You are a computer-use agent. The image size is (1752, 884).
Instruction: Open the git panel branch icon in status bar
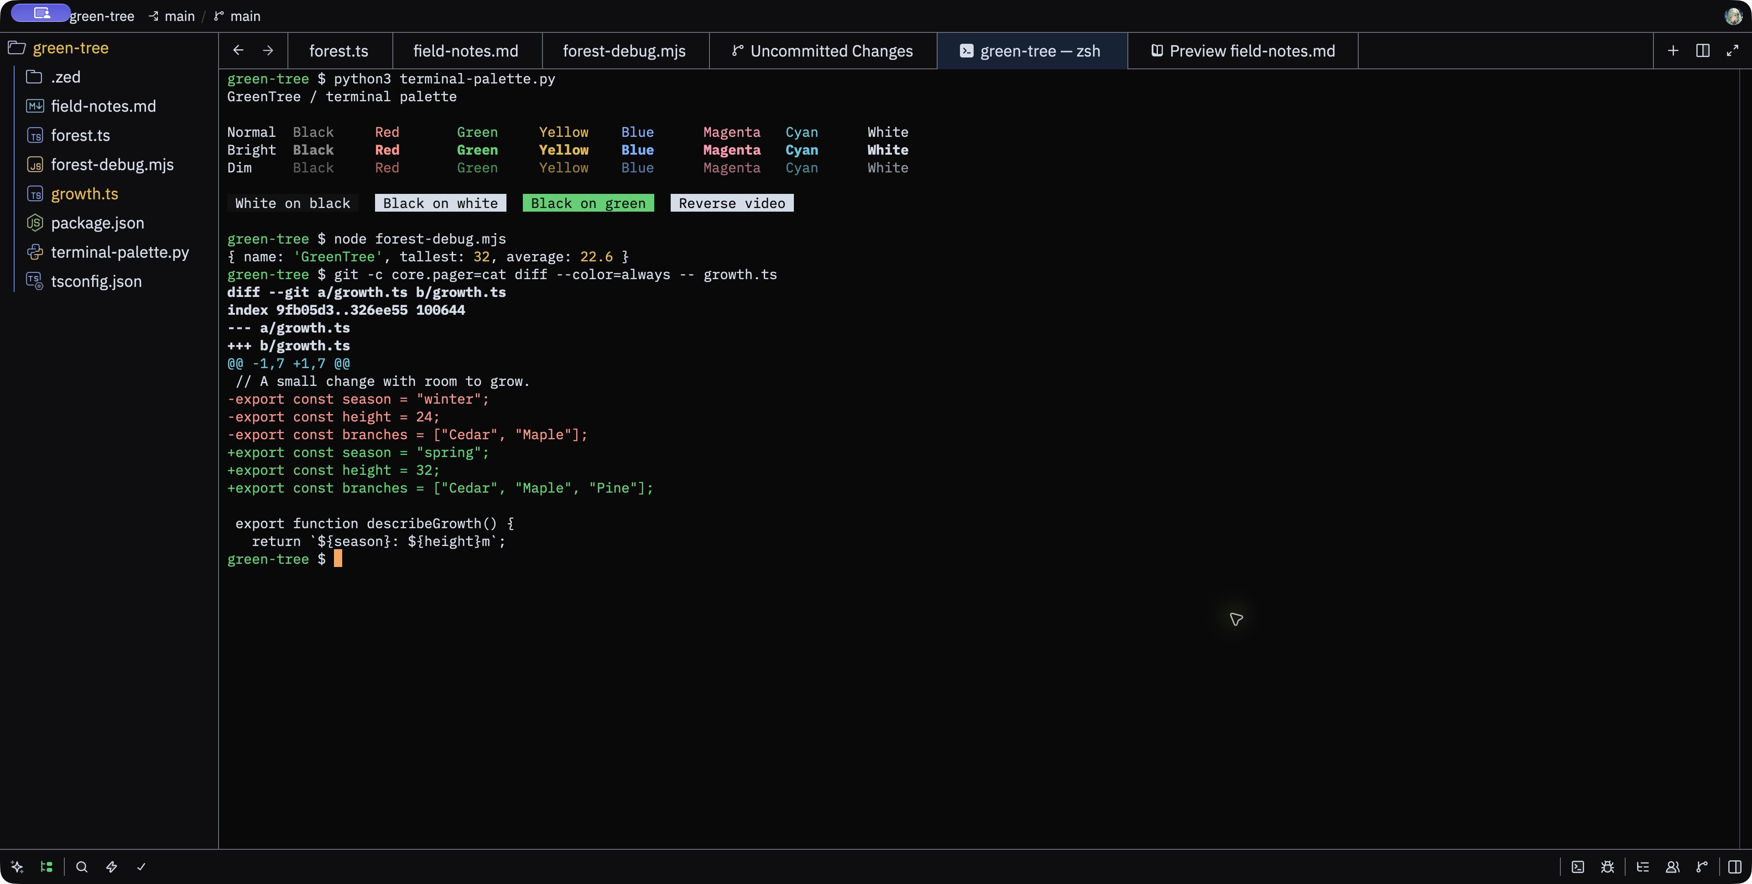(1702, 866)
